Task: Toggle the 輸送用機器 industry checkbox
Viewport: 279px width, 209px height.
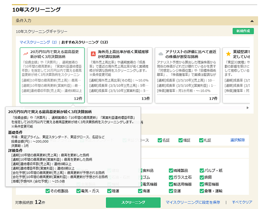Action: [171, 184]
